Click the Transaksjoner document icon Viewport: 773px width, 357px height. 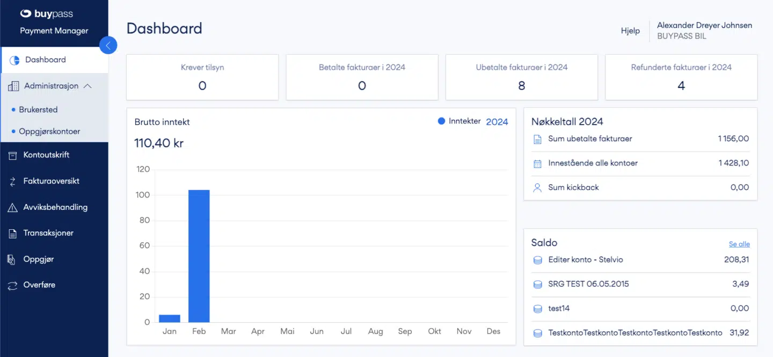(13, 234)
